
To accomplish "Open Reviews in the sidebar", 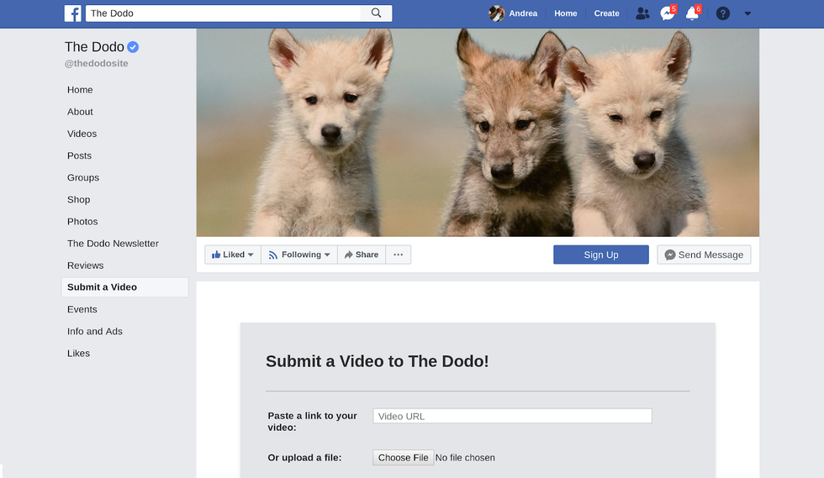I will (x=85, y=265).
